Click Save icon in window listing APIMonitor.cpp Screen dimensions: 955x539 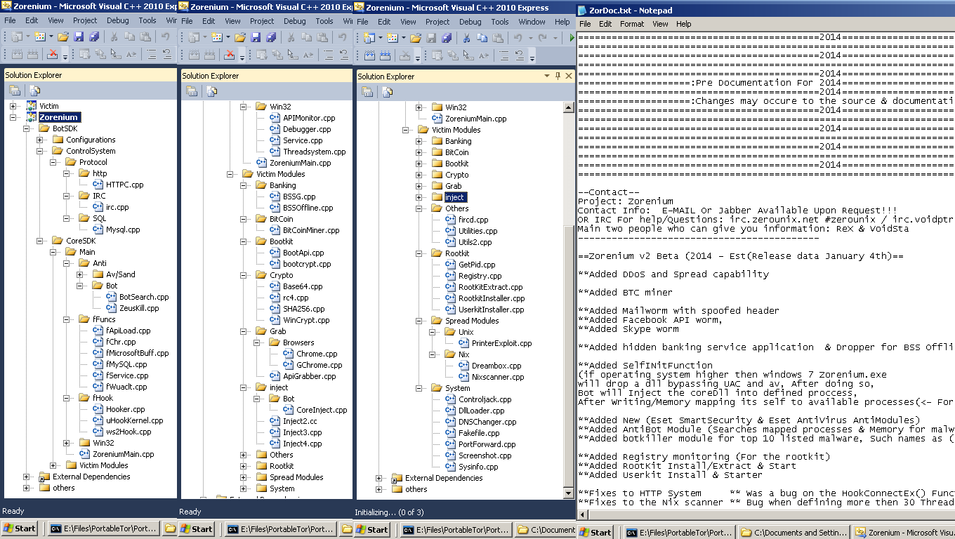255,36
